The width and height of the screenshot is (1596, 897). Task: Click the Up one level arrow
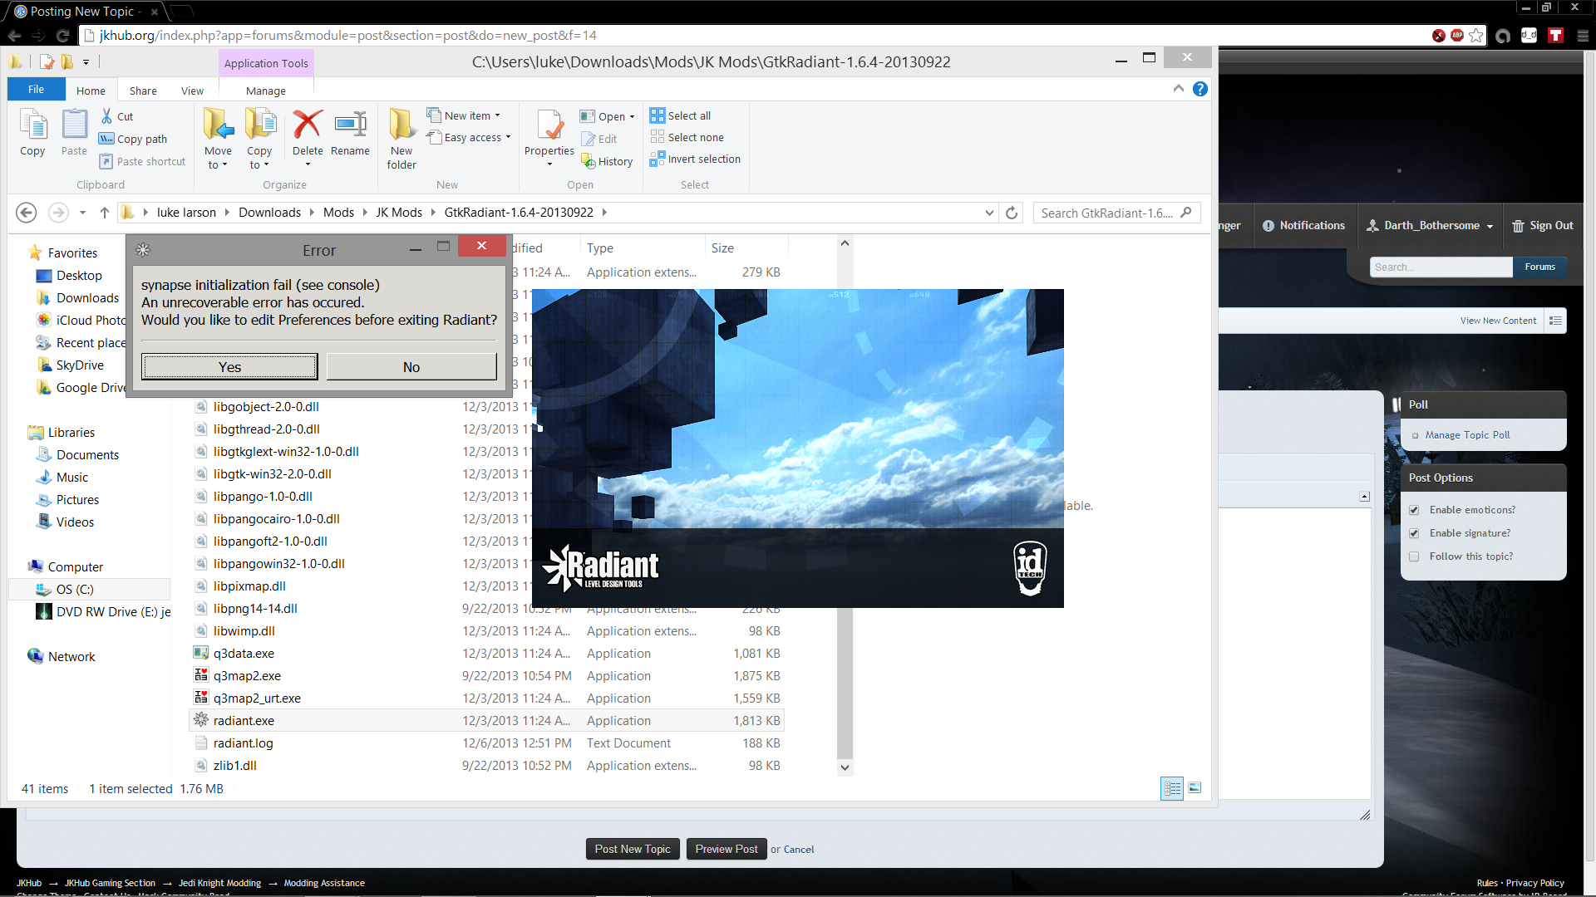[x=105, y=213]
